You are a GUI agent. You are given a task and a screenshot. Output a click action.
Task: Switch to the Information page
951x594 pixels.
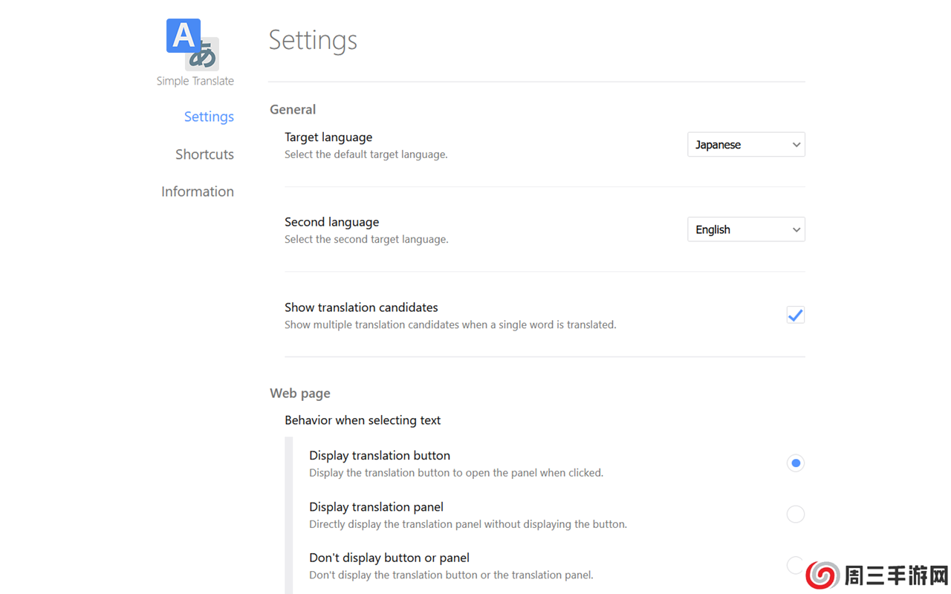coord(198,192)
